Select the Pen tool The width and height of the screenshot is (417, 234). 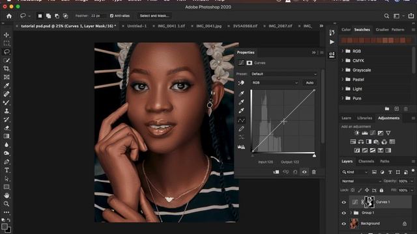coord(7,162)
